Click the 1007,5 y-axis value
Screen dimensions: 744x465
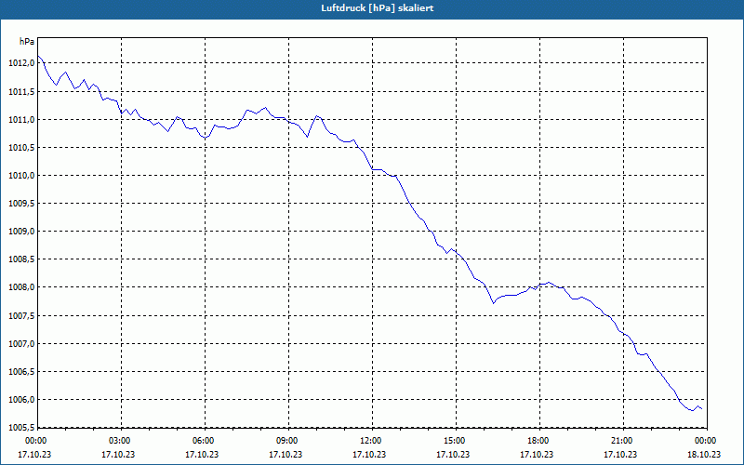21,316
